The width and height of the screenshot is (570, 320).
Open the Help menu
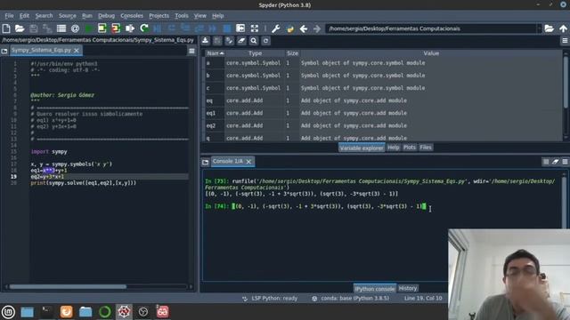pyautogui.click(x=217, y=16)
